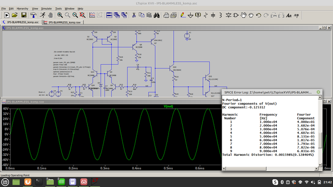This screenshot has height=187, width=333.
Task: Click the Pan magnifier icon
Action: pos(68,15)
